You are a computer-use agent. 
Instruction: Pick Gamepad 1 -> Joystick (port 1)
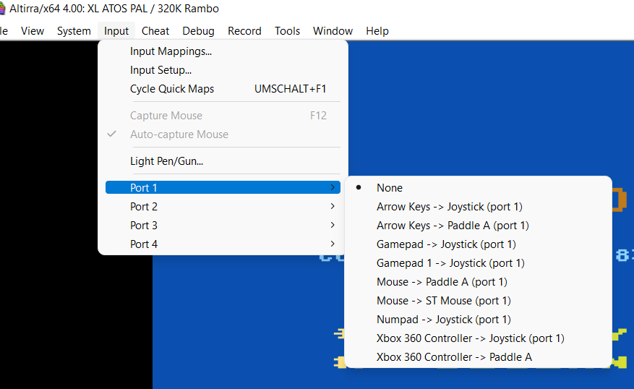(450, 263)
